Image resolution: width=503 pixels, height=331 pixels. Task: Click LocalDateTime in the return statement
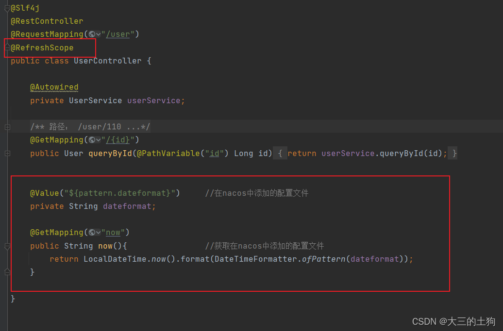(115, 259)
